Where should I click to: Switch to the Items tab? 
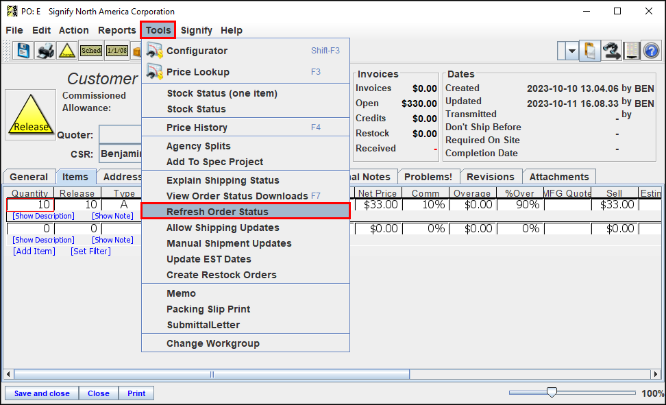(75, 177)
